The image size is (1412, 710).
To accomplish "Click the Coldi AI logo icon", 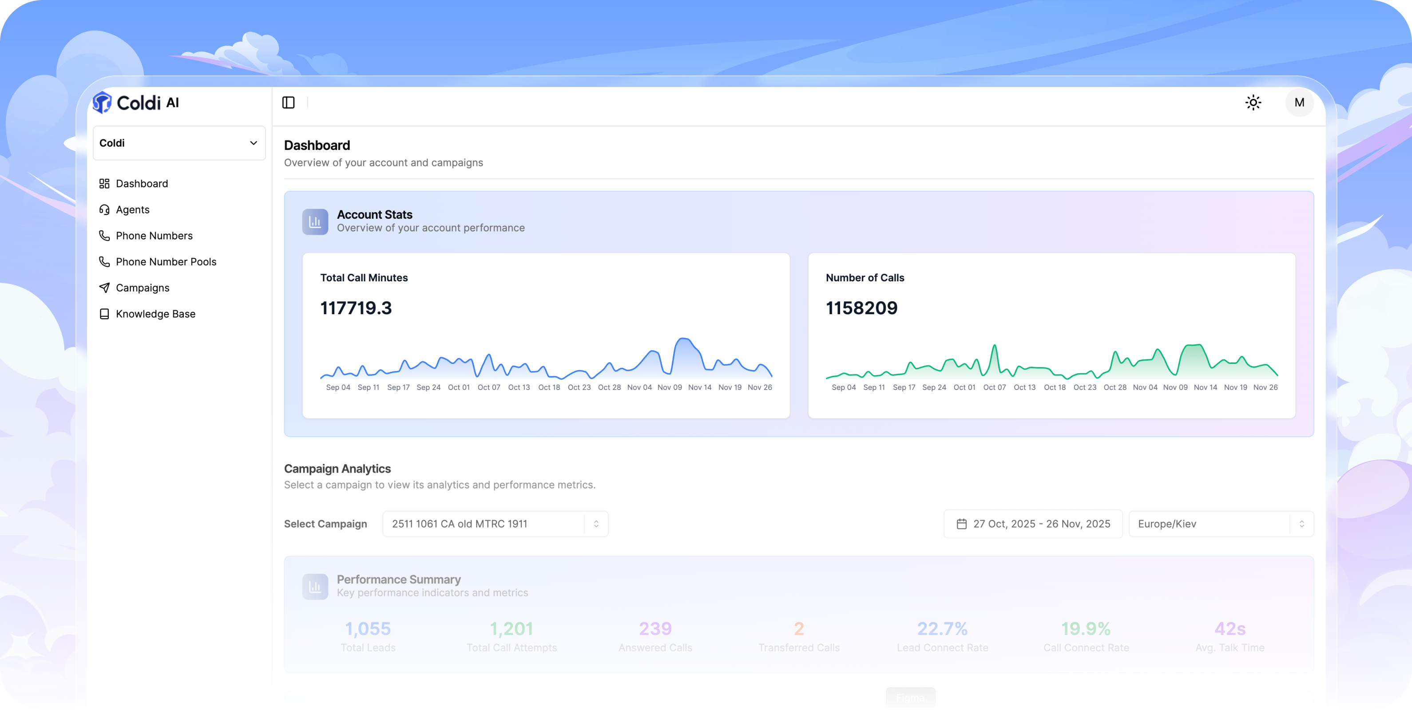I will point(103,103).
